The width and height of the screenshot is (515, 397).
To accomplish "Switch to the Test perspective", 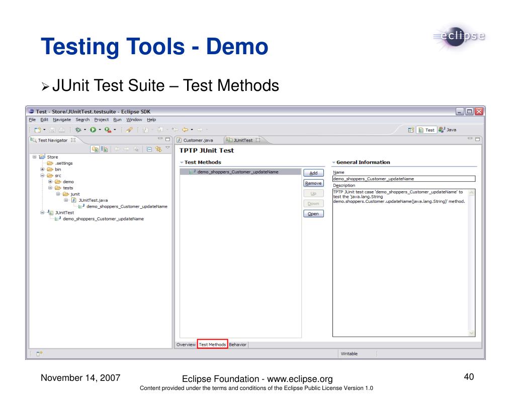I will [x=426, y=130].
